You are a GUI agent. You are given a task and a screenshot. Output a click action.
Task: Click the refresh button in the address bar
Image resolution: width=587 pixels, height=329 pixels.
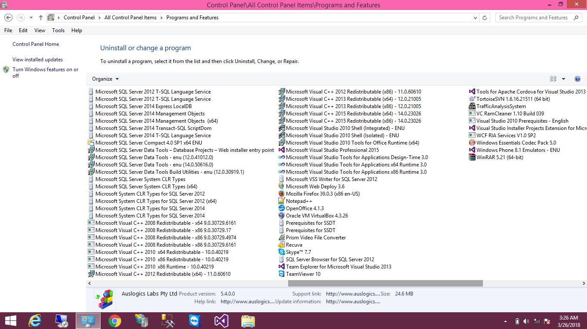tap(485, 18)
